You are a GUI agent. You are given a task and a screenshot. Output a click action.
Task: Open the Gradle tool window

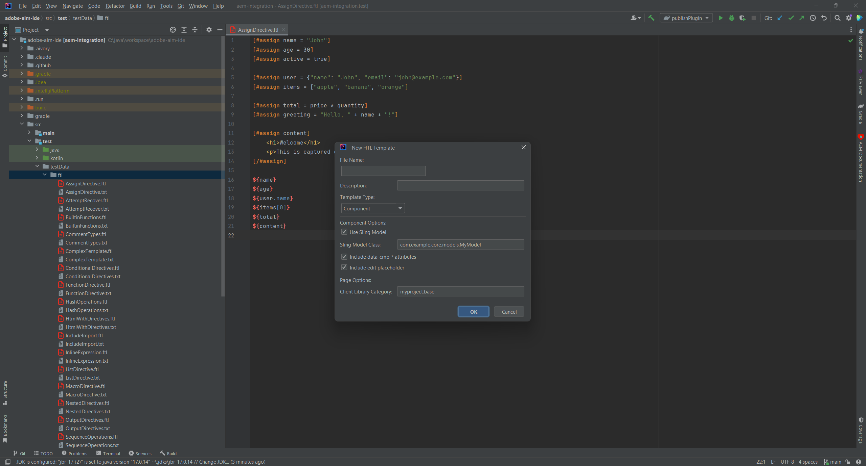tap(861, 113)
